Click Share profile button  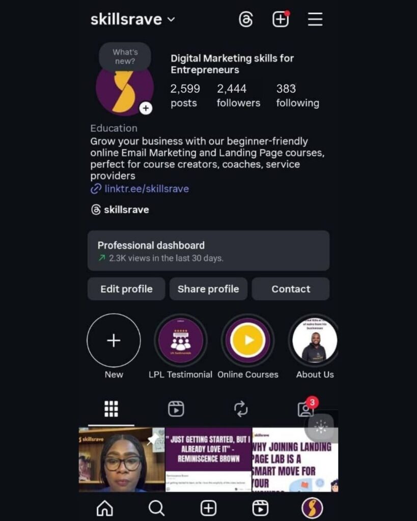coord(209,289)
